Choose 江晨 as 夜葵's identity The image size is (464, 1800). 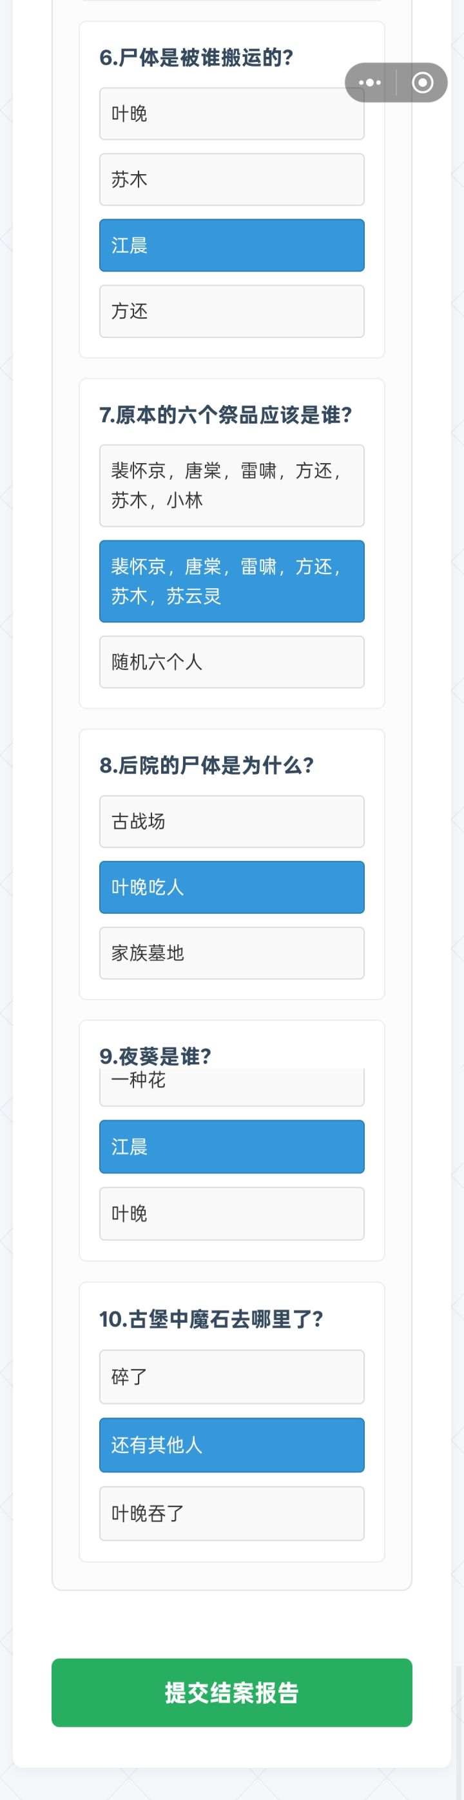click(231, 1147)
